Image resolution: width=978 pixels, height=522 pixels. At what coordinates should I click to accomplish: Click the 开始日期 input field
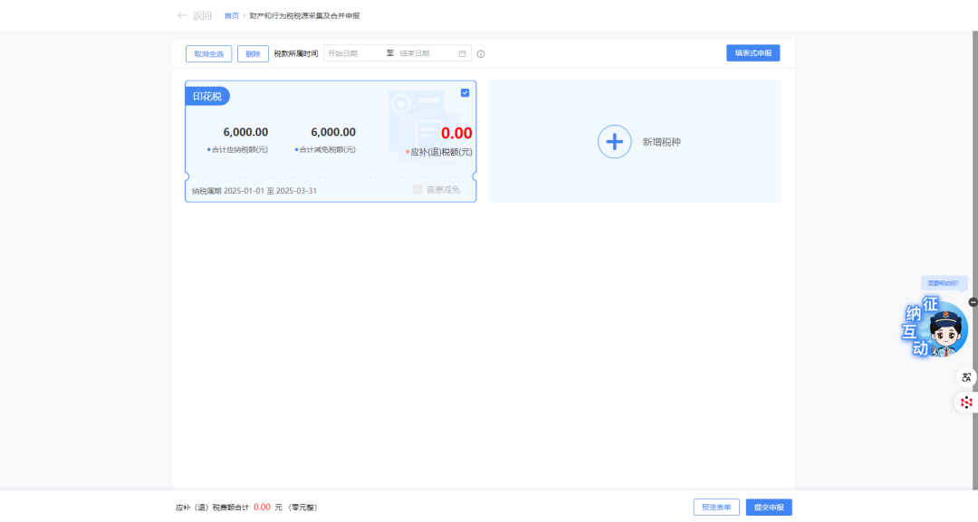(x=353, y=53)
